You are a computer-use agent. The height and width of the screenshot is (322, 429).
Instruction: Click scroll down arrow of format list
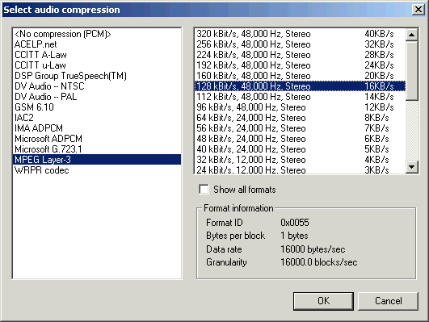click(412, 166)
